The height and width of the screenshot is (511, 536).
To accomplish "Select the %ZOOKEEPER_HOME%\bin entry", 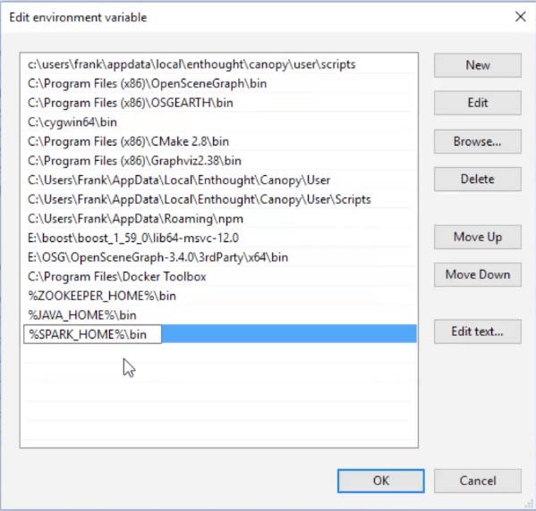I will 218,296.
